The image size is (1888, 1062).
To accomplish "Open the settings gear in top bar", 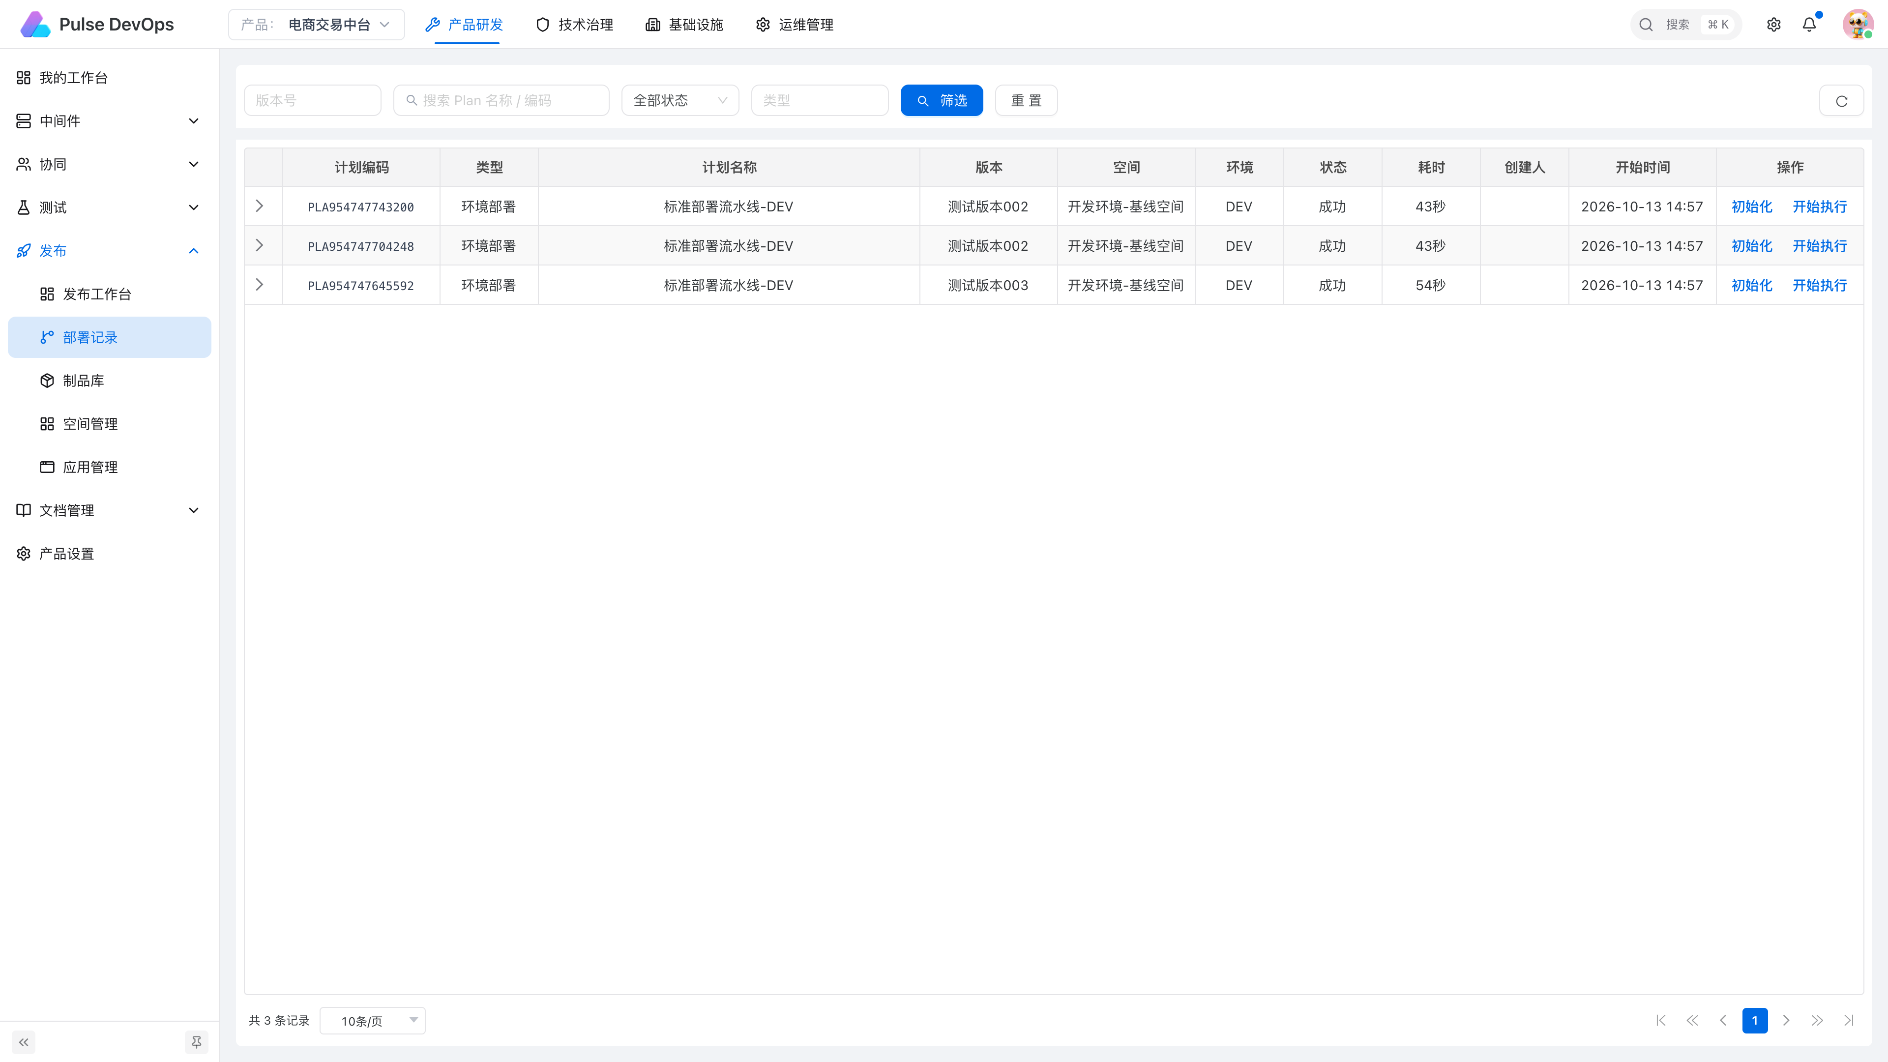I will (x=1773, y=25).
